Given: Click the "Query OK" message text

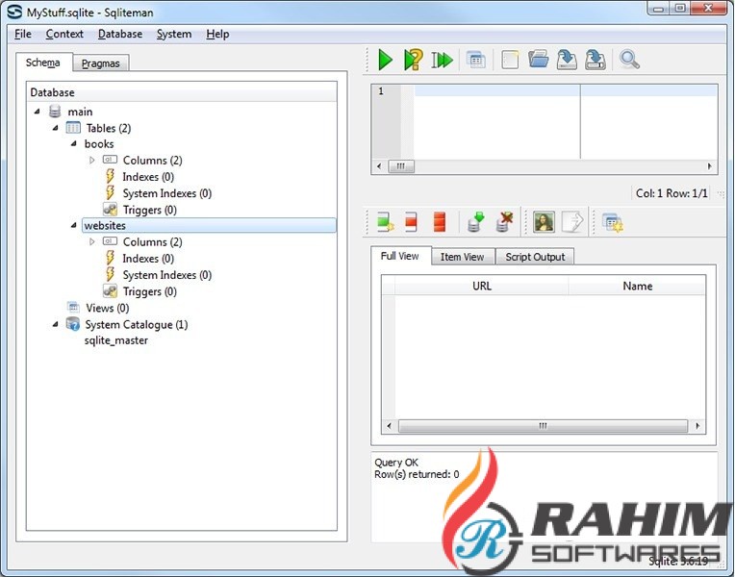Looking at the screenshot, I should (396, 463).
